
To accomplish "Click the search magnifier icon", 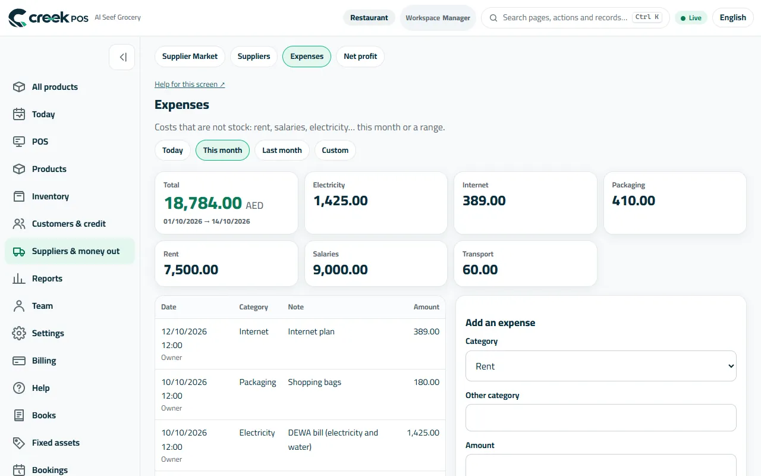I will click(493, 18).
